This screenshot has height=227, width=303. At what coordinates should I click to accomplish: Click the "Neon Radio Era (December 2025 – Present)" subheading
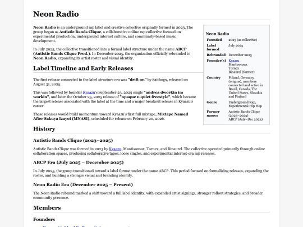(83, 184)
